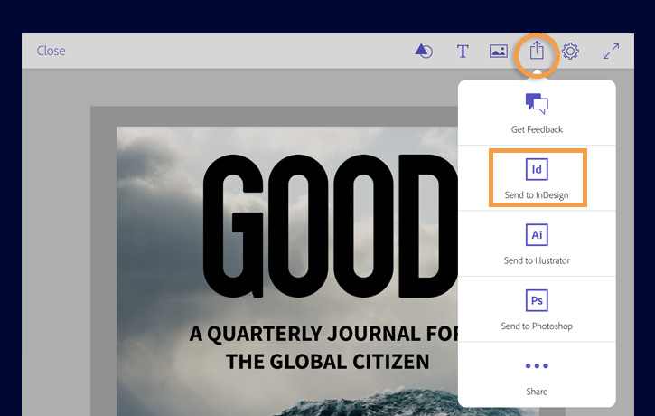Select the 'A QUARTERLY JOURNAL' subtitle line
This screenshot has width=655, height=416.
click(323, 334)
